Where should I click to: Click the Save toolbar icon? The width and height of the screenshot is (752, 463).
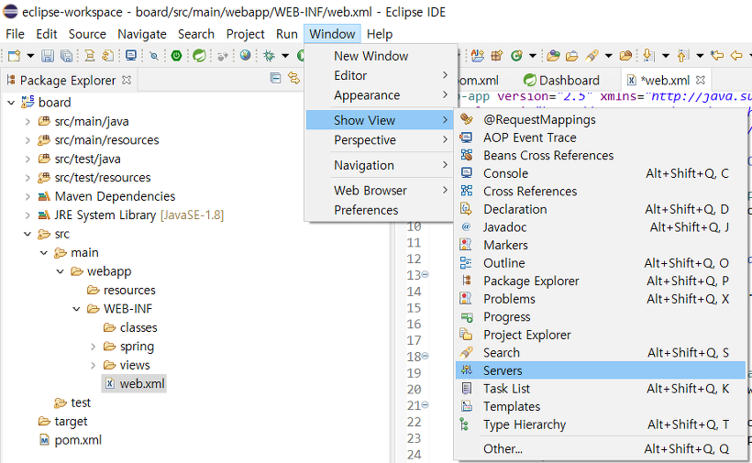tap(48, 56)
